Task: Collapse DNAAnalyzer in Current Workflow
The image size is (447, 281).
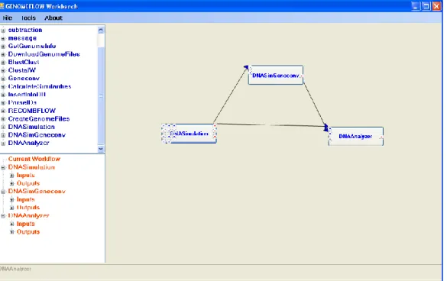Action: pos(3,216)
